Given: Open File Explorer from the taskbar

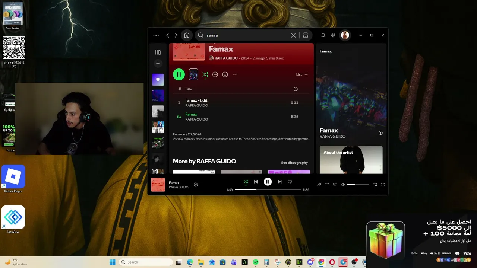Looking at the screenshot, I should click(201, 262).
